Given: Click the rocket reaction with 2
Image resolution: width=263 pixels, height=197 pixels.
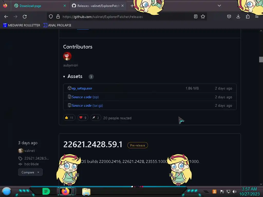Looking at the screenshot, I should 96,118.
